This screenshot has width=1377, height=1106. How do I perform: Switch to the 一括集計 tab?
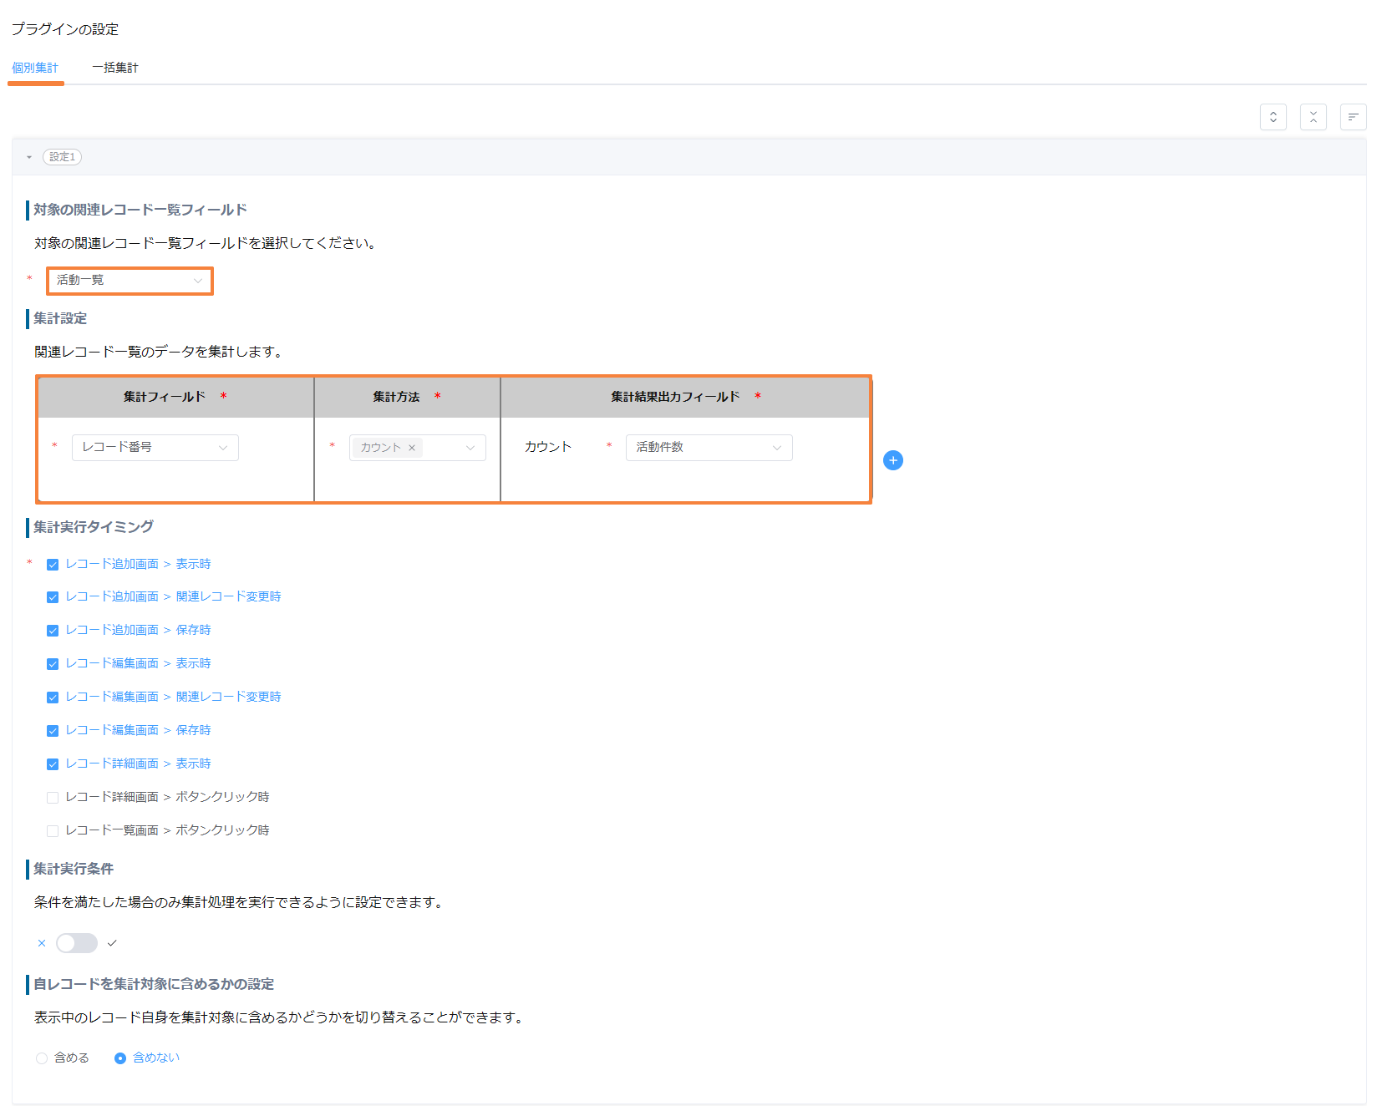pos(115,68)
